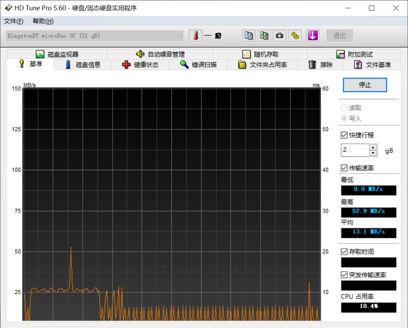The width and height of the screenshot is (408, 328).
Task: Open update download via purple arrow icon
Action: point(313,36)
